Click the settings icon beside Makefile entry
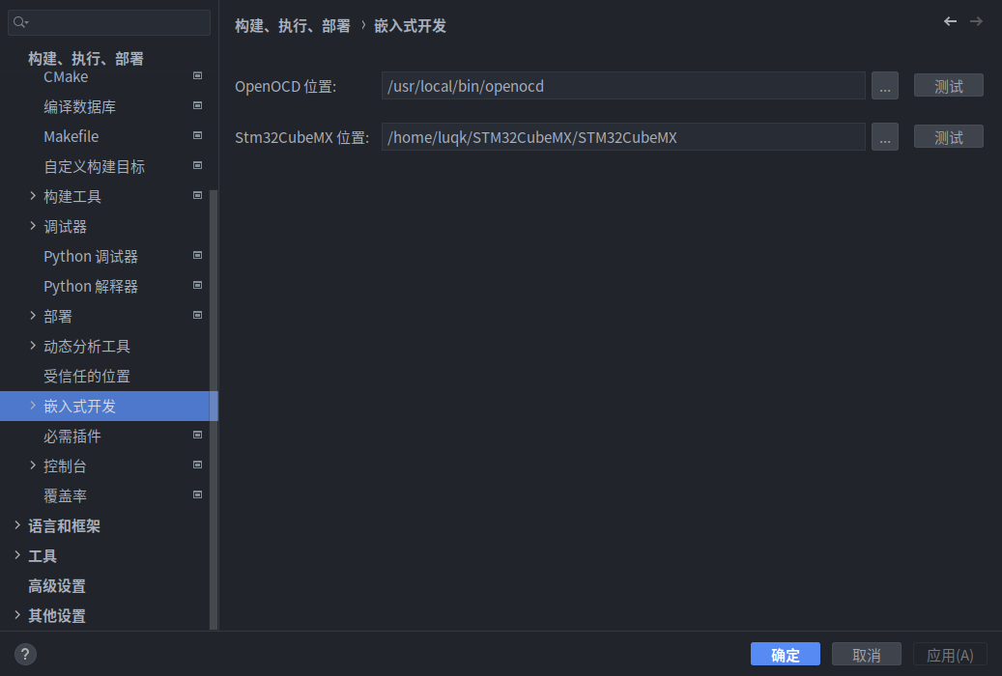1002x676 pixels. click(x=197, y=135)
